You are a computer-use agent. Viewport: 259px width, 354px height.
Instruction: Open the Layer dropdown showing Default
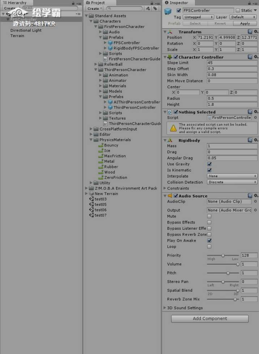click(243, 17)
